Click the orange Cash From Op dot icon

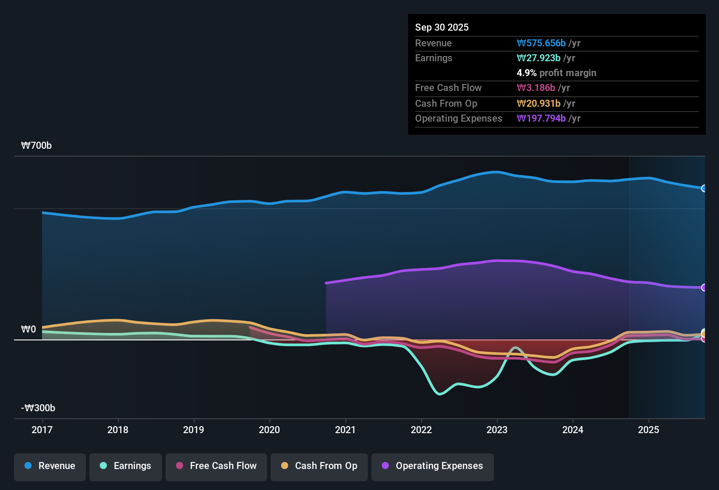pyautogui.click(x=284, y=466)
